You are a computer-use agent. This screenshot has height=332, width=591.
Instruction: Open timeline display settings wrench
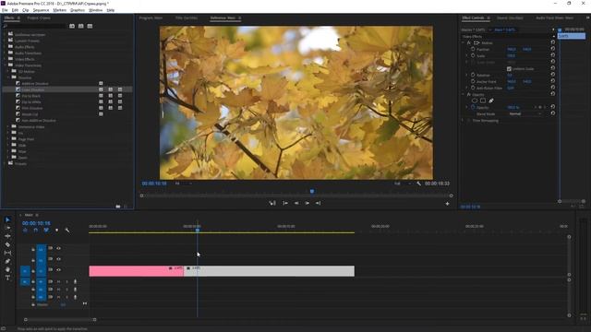(x=67, y=230)
